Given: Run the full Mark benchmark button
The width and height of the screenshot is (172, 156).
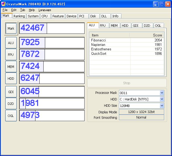Looking at the screenshot, I should pyautogui.click(x=11, y=28).
